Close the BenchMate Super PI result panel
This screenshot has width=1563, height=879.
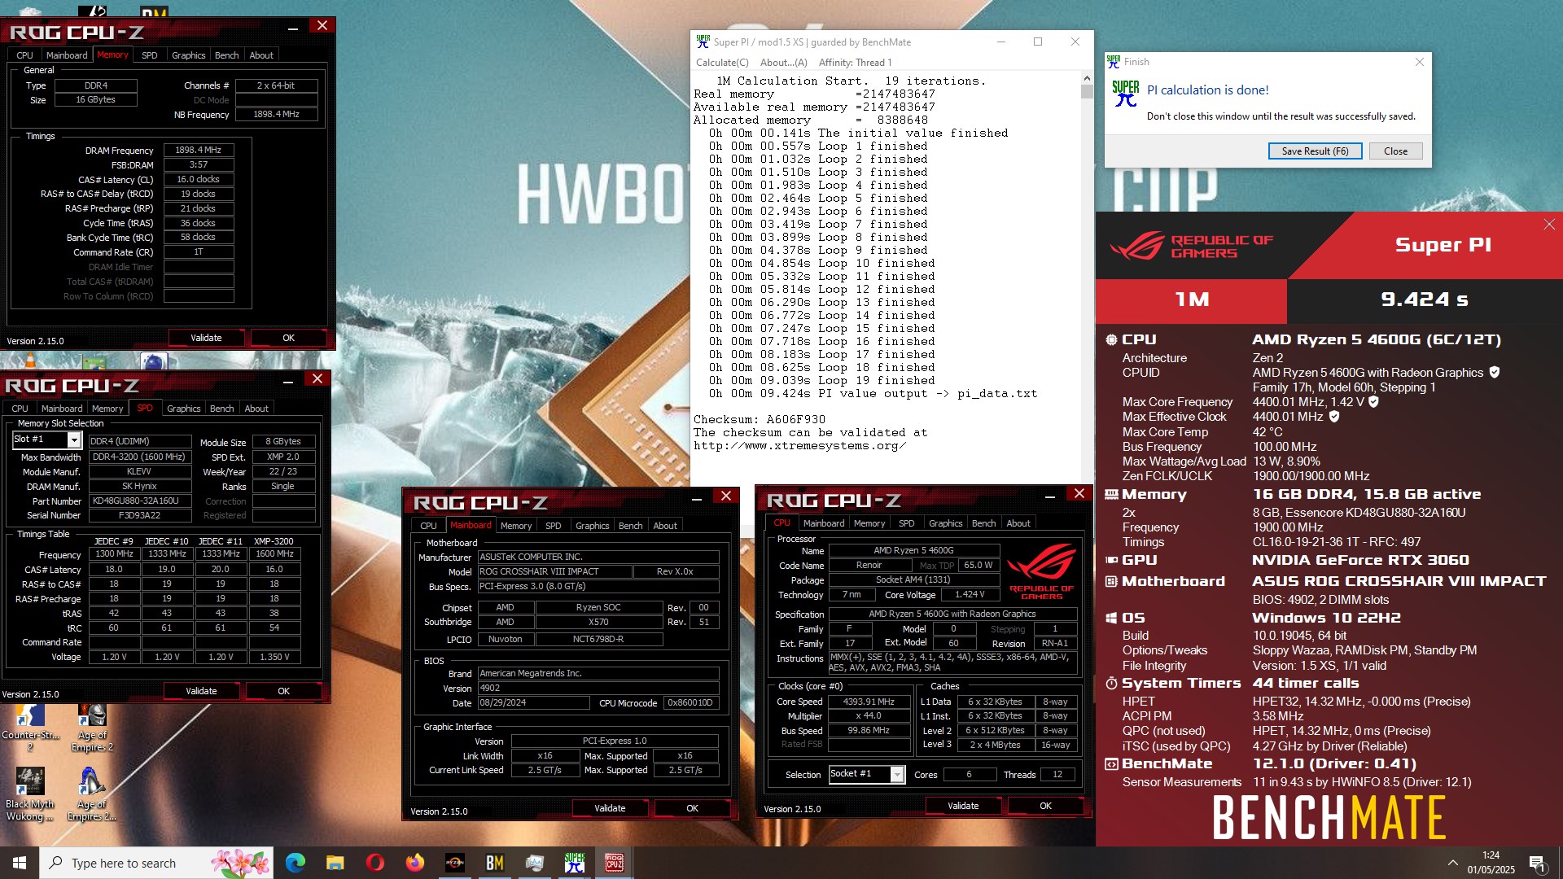point(1548,225)
